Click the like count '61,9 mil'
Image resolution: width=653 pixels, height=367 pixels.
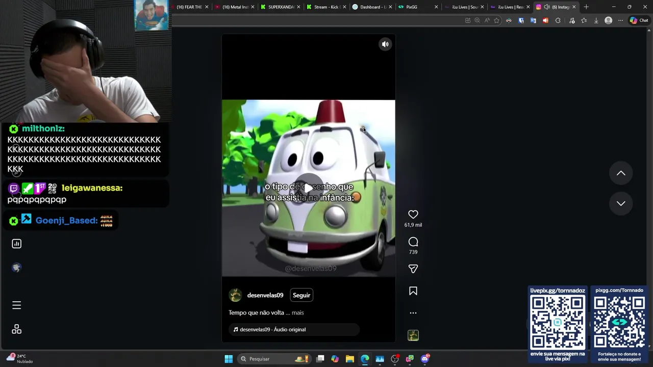(413, 225)
